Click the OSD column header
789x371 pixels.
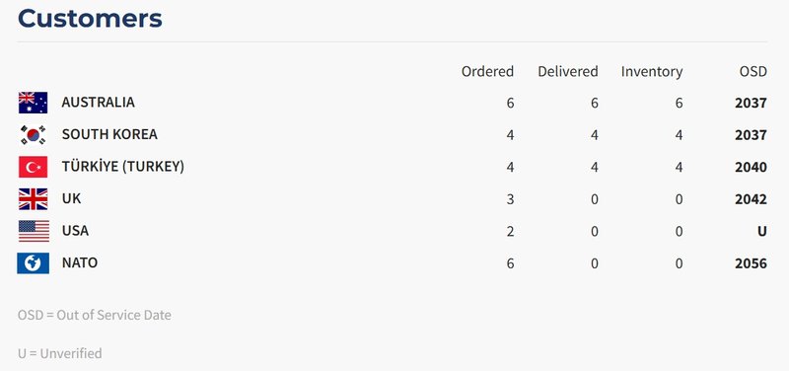753,71
